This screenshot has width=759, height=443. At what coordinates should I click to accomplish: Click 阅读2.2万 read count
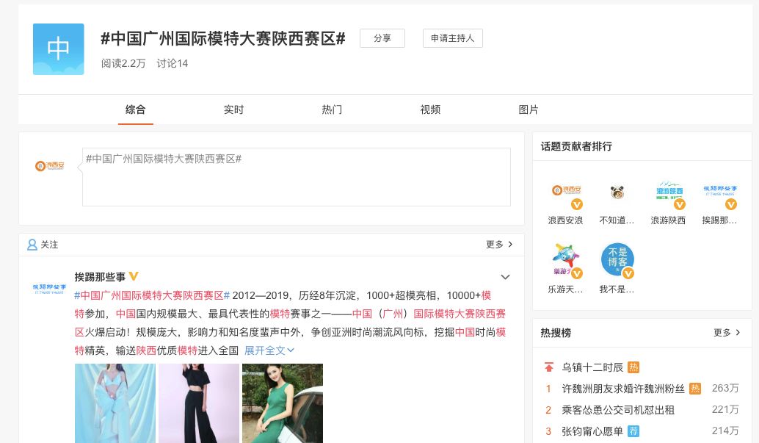coord(123,63)
